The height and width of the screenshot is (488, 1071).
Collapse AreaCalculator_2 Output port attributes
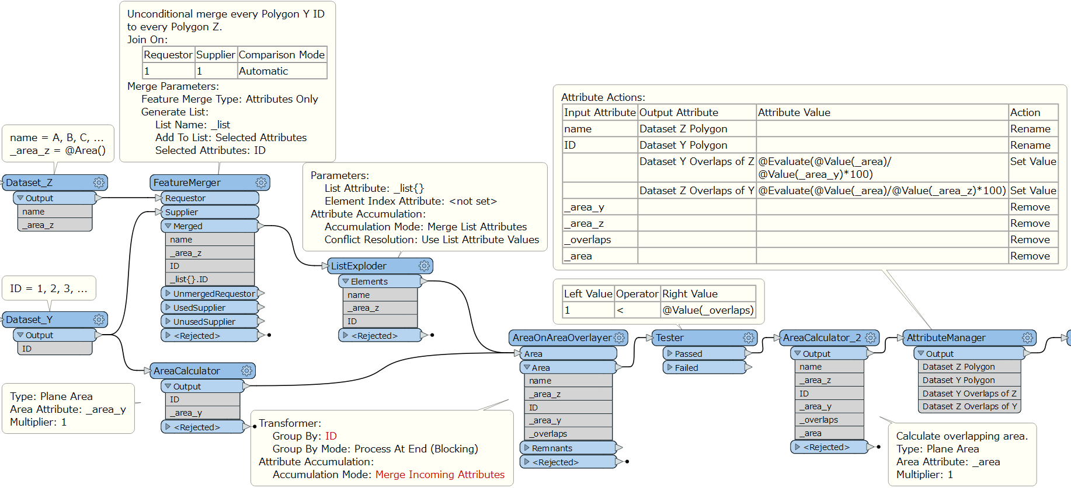pos(798,353)
